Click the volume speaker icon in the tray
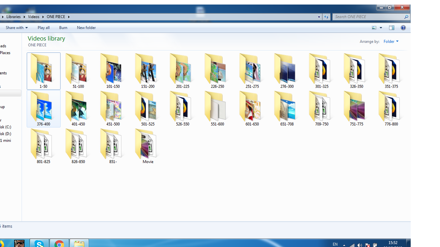 (360, 245)
